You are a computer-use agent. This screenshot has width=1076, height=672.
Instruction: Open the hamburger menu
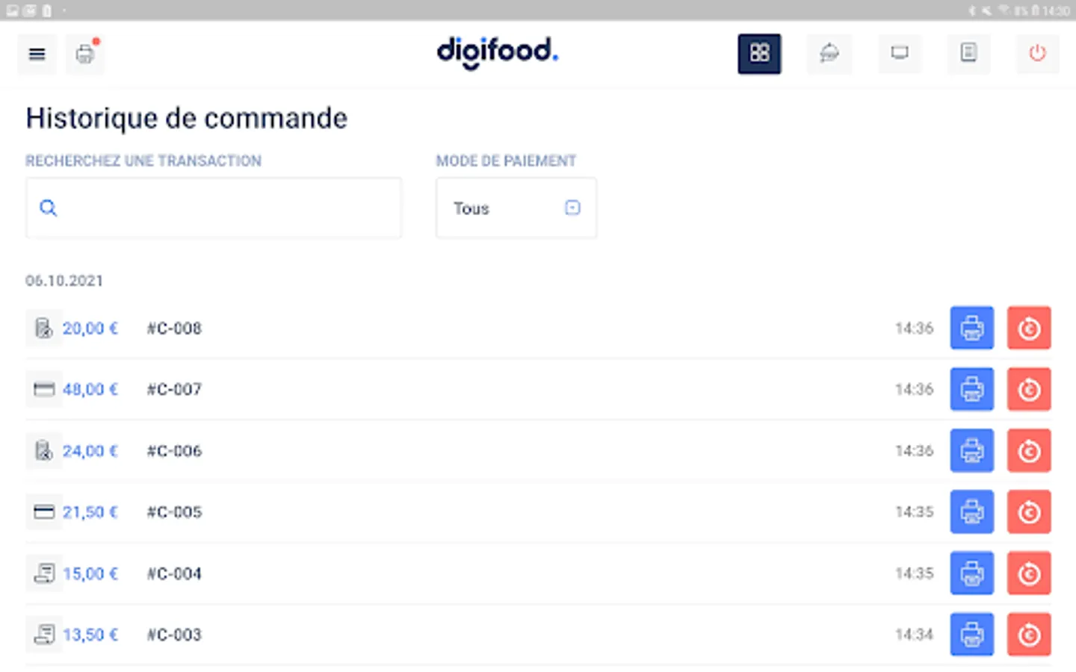[37, 54]
